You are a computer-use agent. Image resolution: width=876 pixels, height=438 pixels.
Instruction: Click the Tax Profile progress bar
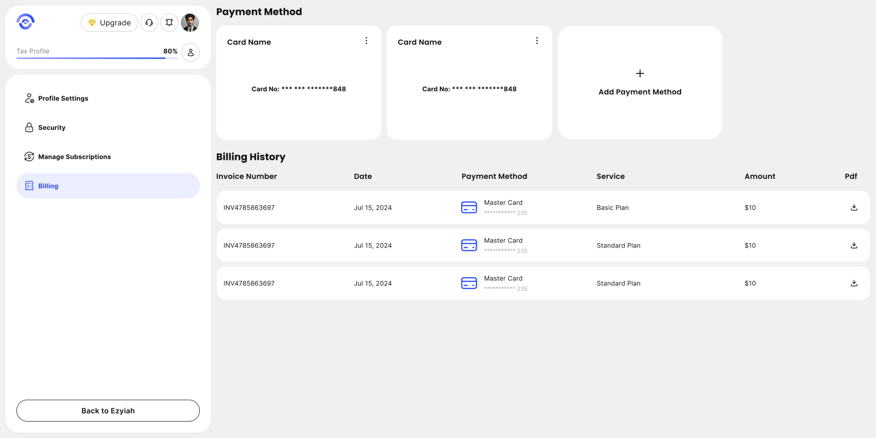pyautogui.click(x=91, y=57)
